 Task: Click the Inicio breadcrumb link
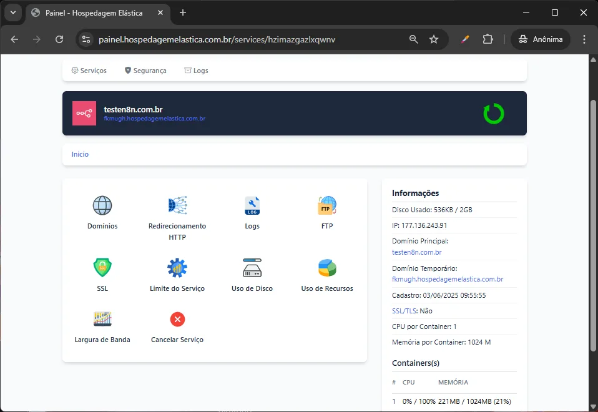80,154
